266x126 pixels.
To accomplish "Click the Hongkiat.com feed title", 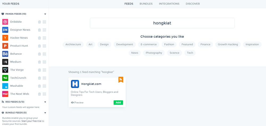I will point(91,84).
